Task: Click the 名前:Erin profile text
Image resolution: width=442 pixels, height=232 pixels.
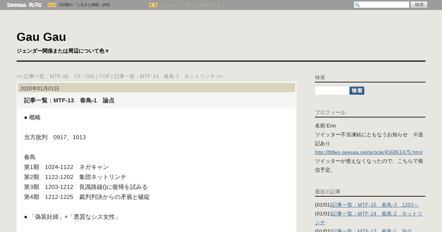Action: [x=325, y=126]
